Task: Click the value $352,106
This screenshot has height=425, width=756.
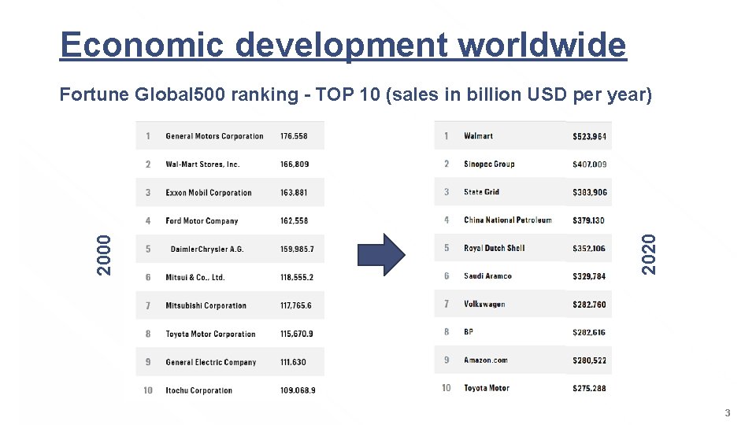Action: click(x=589, y=249)
